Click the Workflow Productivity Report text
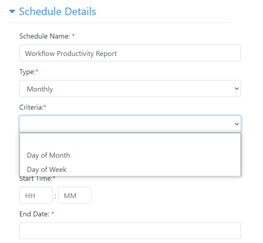The image size is (263, 243). (71, 53)
